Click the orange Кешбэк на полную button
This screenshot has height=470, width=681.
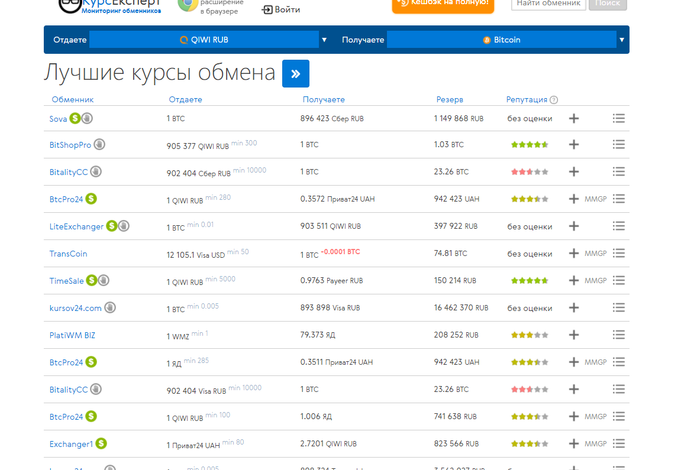(x=443, y=5)
